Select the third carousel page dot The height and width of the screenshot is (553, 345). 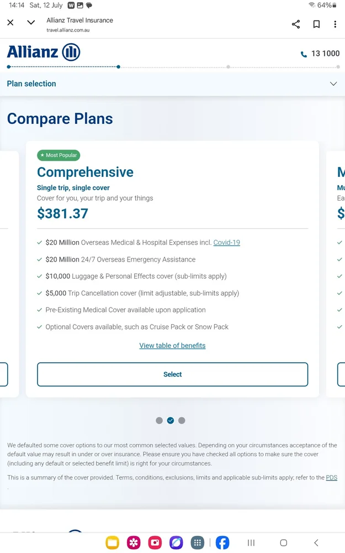[x=182, y=420]
